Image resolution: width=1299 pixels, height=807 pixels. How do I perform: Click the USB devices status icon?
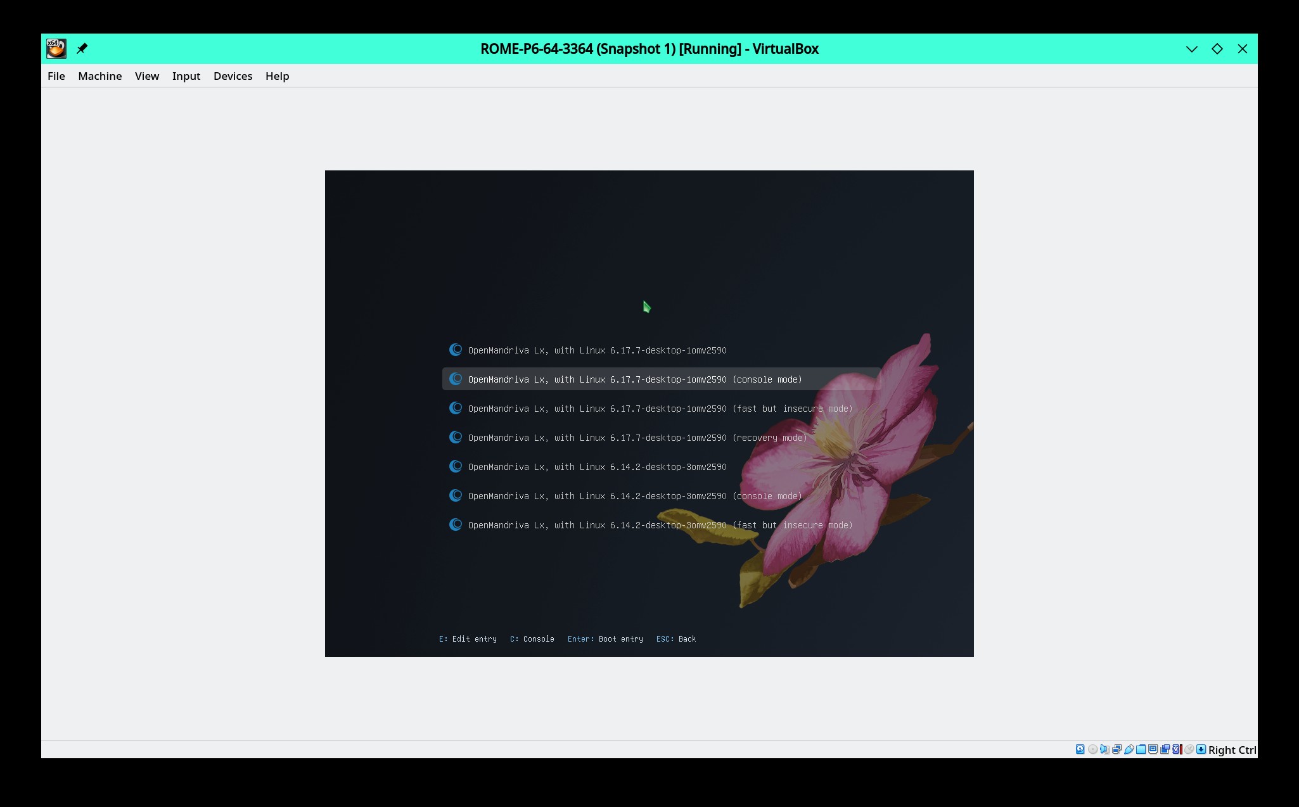(x=1129, y=749)
